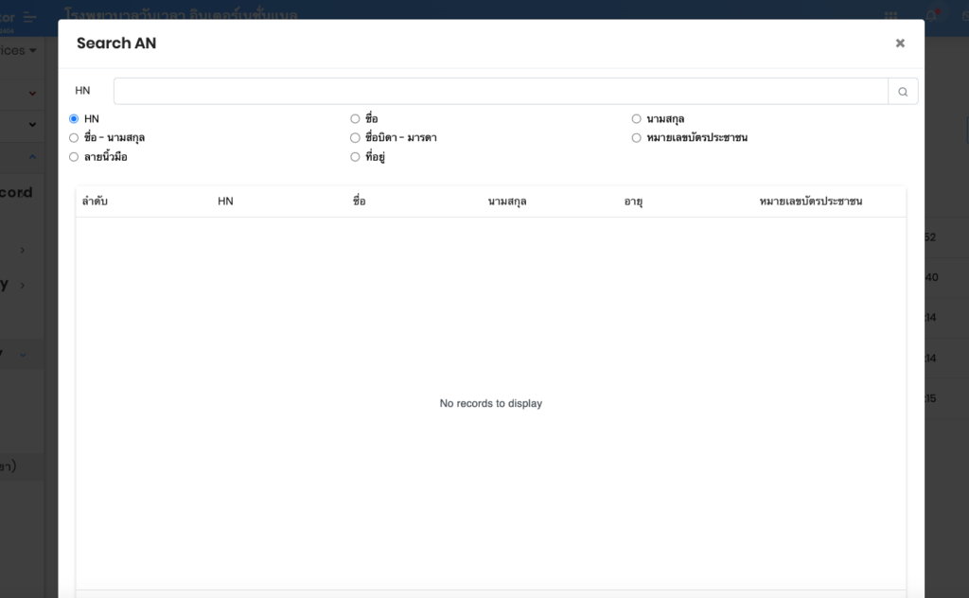Expand the Services dropdown in the sidebar
The image size is (969, 598).
coord(19,50)
